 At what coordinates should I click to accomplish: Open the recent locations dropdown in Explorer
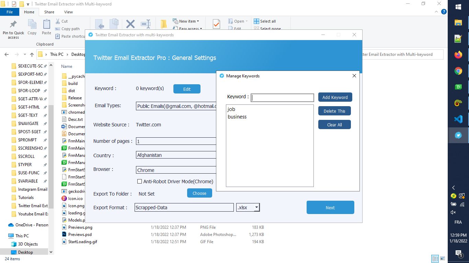(25, 54)
